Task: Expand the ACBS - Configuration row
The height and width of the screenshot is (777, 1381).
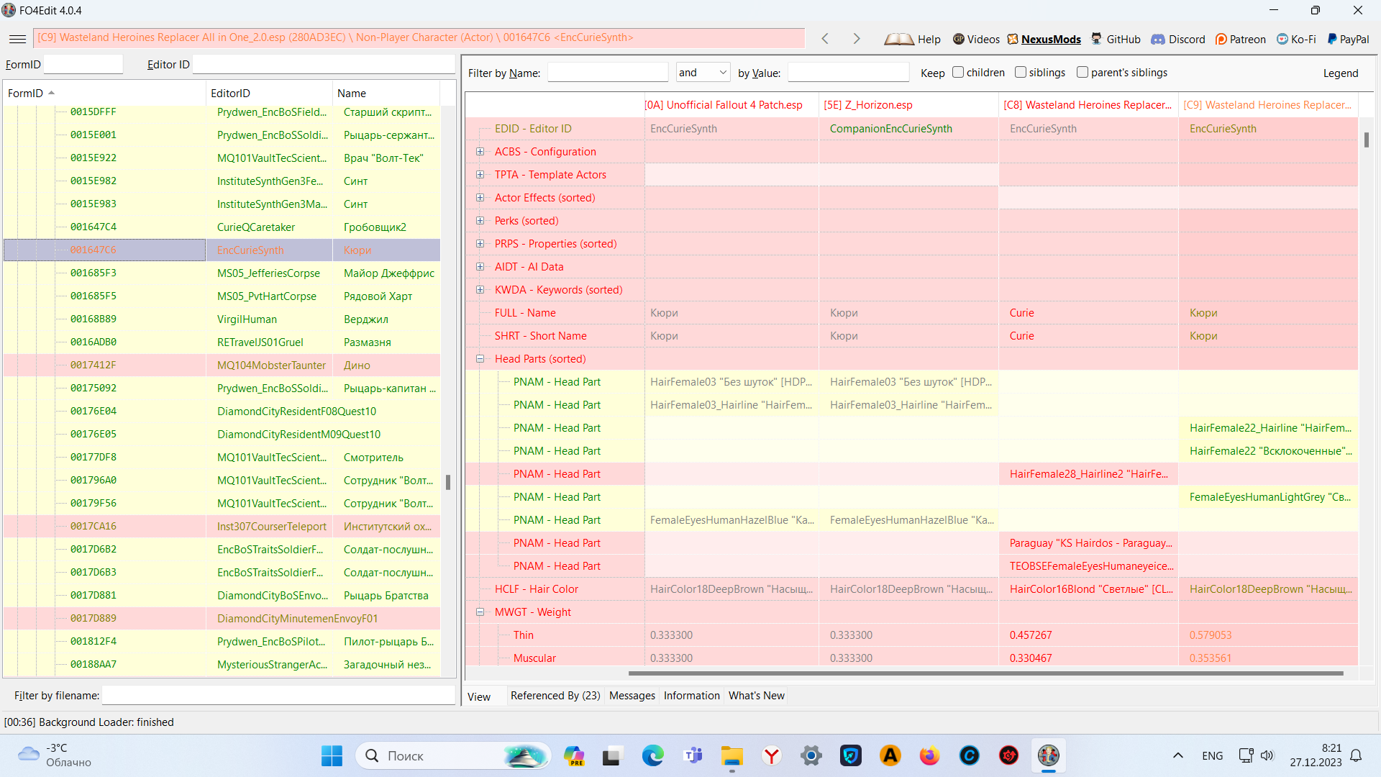Action: (x=480, y=152)
